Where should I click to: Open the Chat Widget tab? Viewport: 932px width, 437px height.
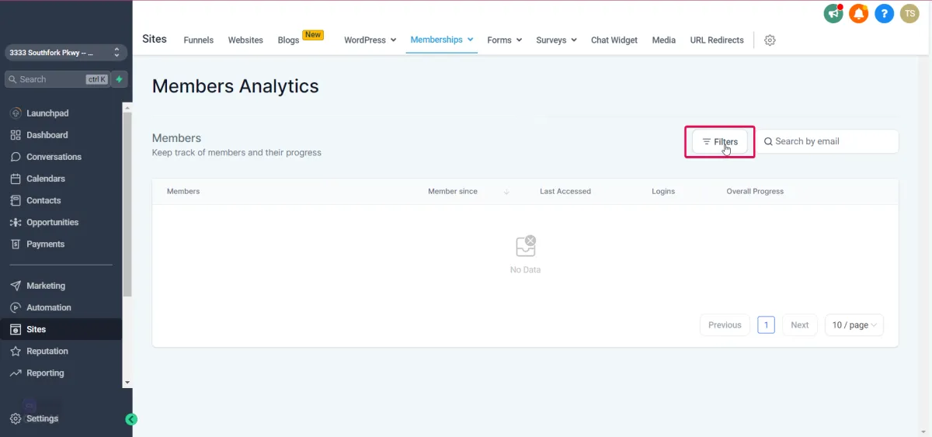coord(614,40)
